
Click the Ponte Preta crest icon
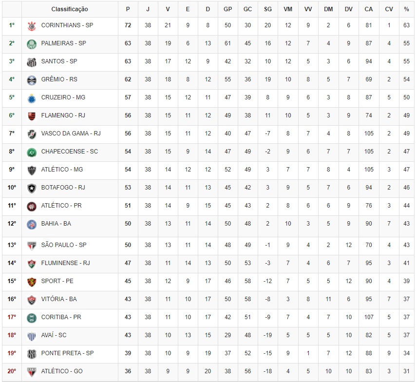coord(32,354)
